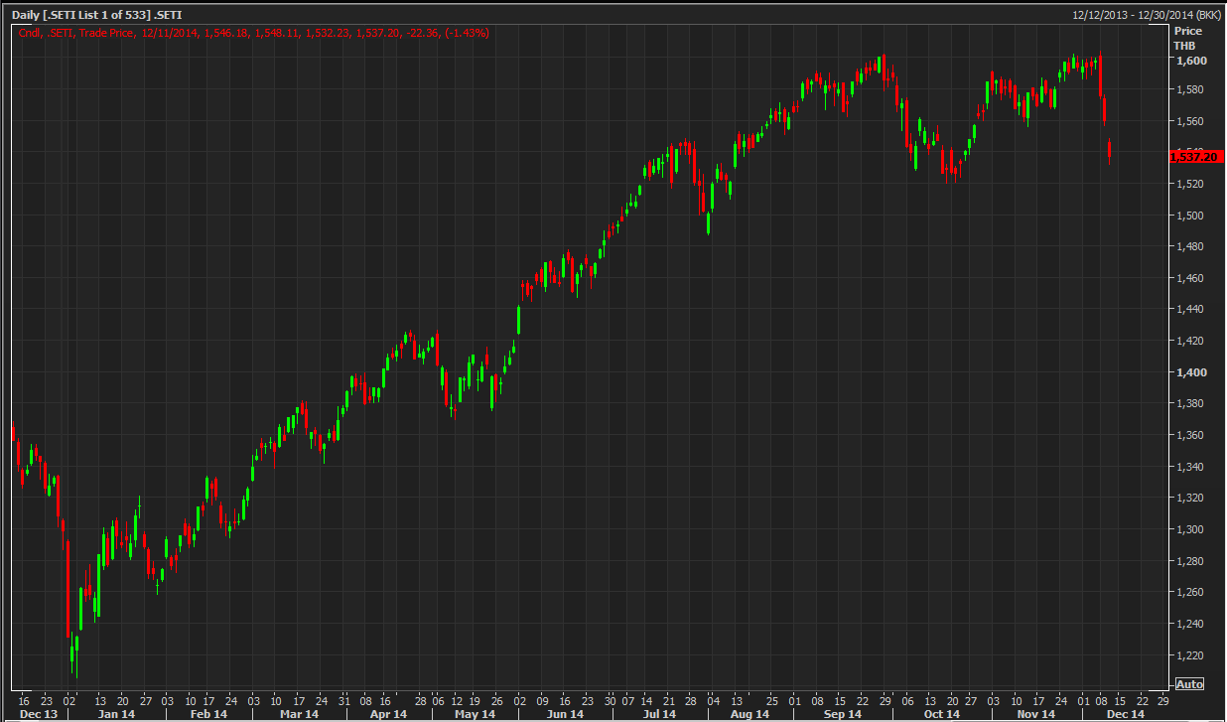1227x722 pixels.
Task: Click the 1,380 price axis label
Action: point(1190,403)
